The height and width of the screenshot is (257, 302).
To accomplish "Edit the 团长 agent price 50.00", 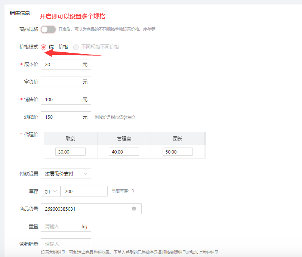I will click(178, 152).
